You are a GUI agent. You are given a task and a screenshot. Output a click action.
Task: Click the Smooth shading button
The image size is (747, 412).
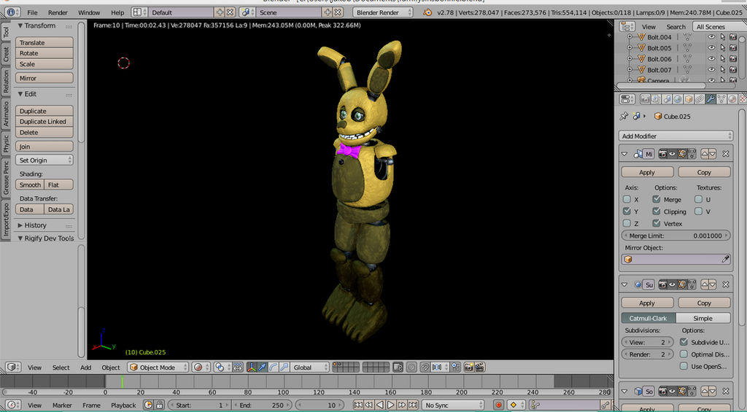tap(30, 184)
